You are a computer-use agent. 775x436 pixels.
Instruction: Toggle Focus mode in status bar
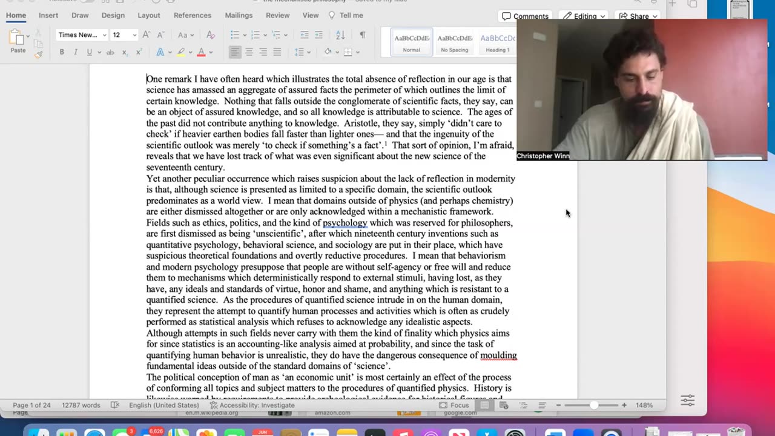coord(453,405)
